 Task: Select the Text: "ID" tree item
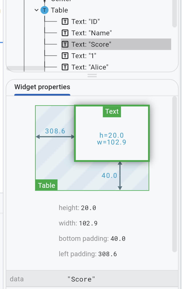(86, 22)
